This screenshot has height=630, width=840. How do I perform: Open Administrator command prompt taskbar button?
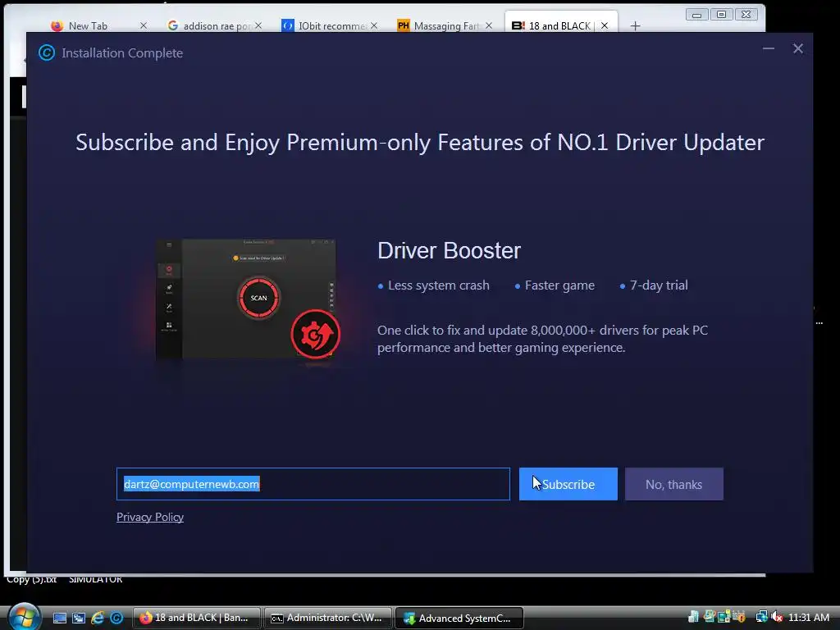click(328, 619)
